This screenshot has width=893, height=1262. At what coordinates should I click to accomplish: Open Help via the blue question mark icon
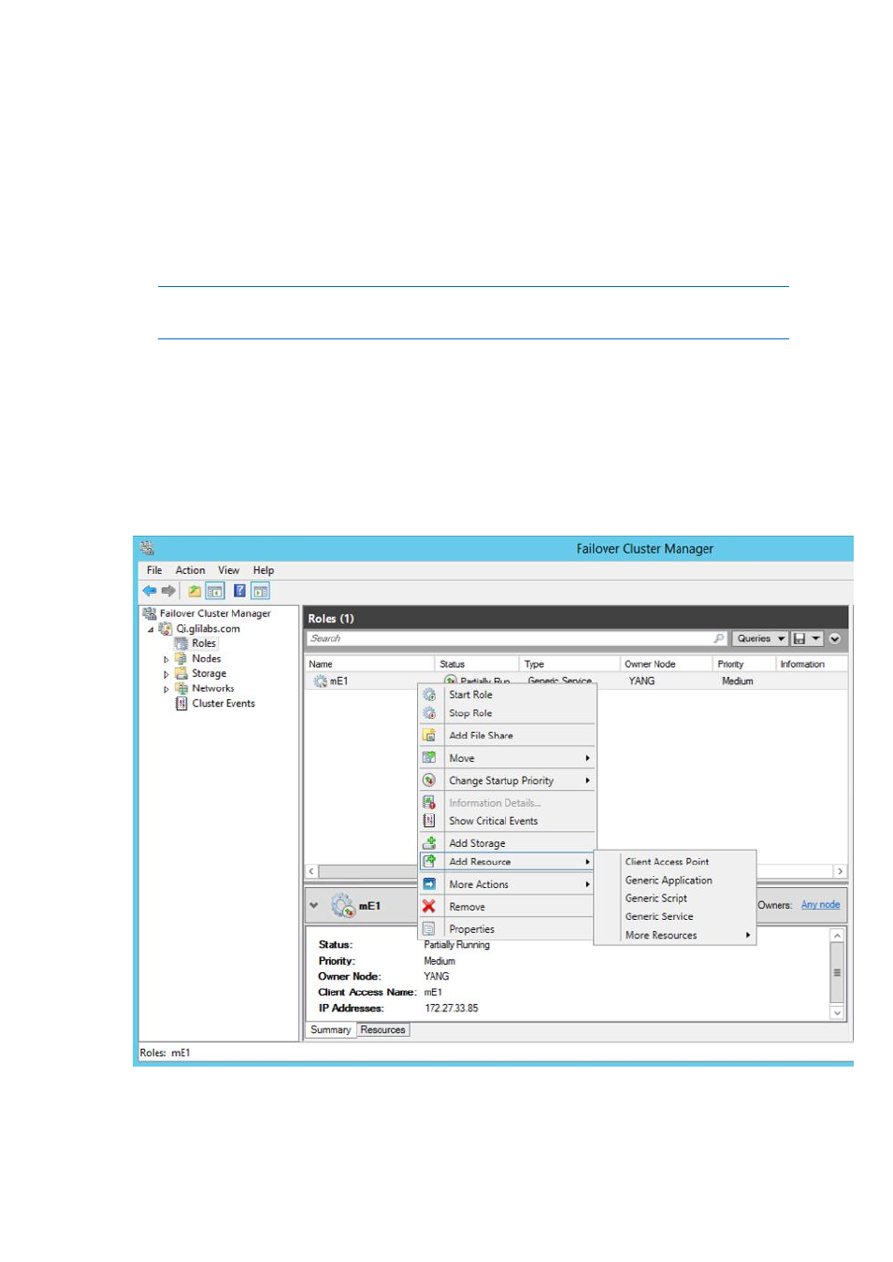[x=239, y=591]
